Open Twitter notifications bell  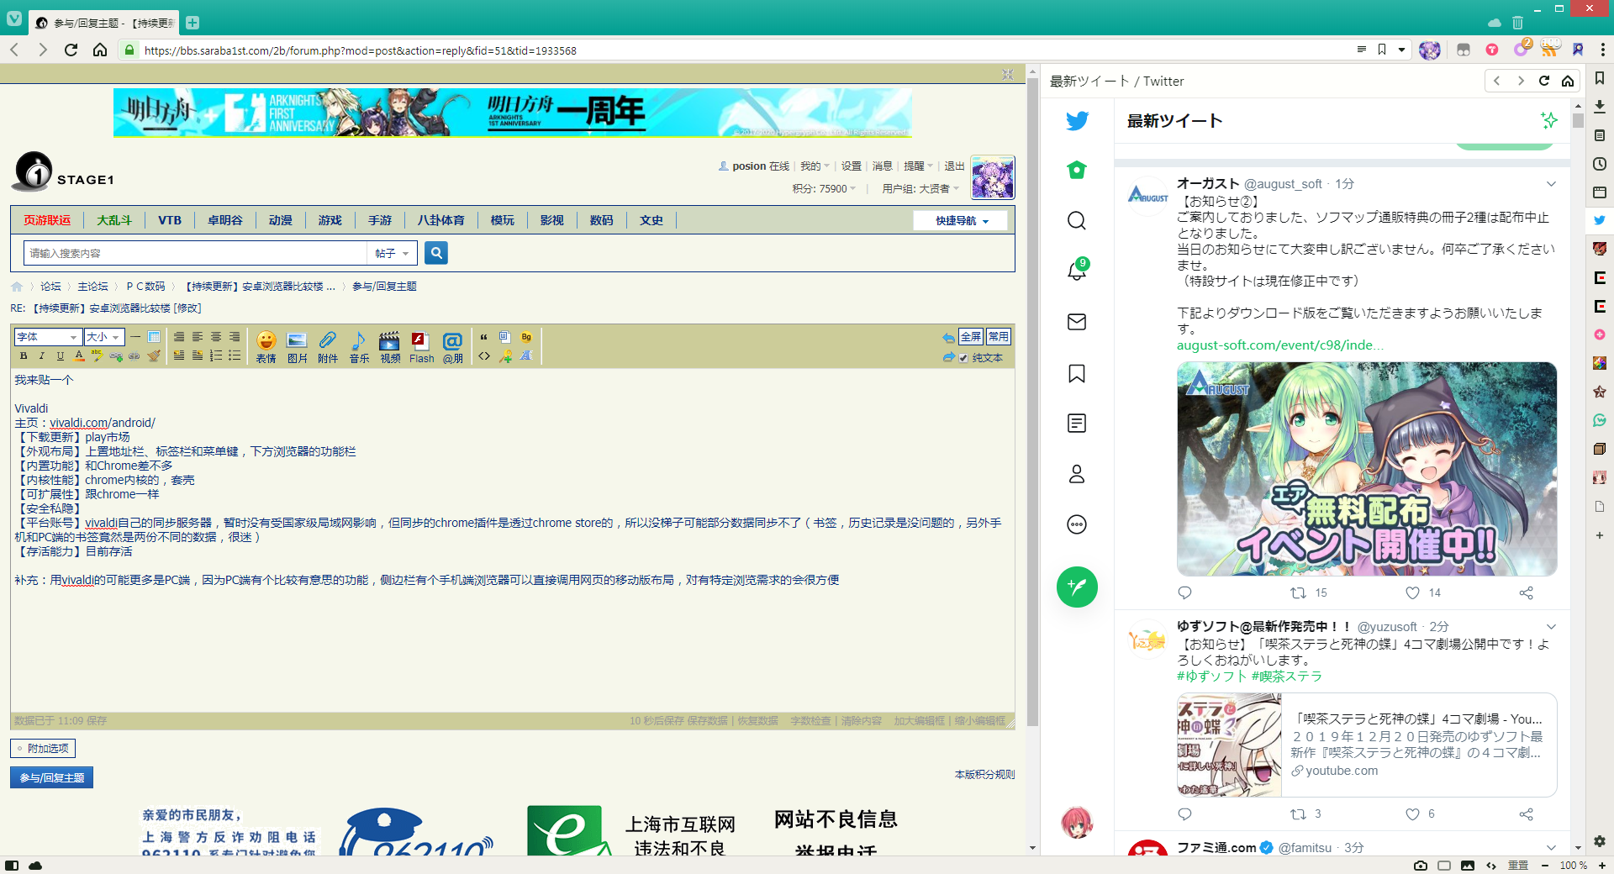click(1077, 271)
